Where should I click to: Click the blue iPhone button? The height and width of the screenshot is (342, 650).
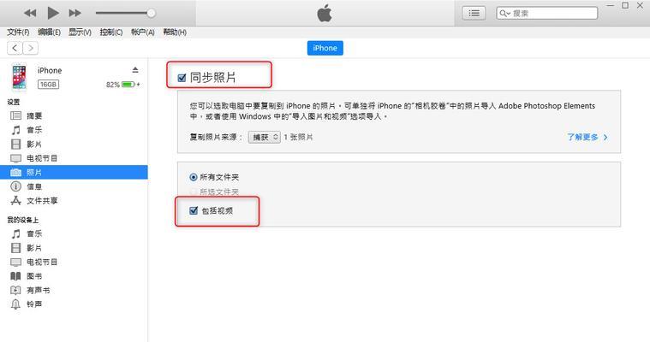[325, 48]
